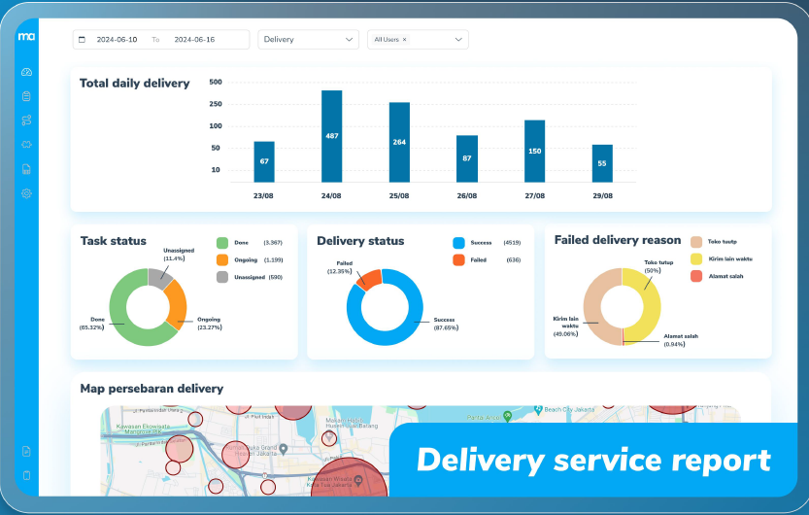Click the gray Unassigned donut segment

pos(159,277)
